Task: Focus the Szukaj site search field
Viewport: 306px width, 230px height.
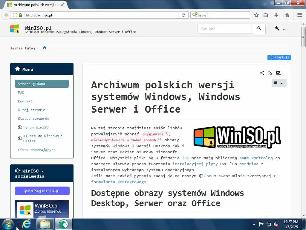Action: (225, 29)
